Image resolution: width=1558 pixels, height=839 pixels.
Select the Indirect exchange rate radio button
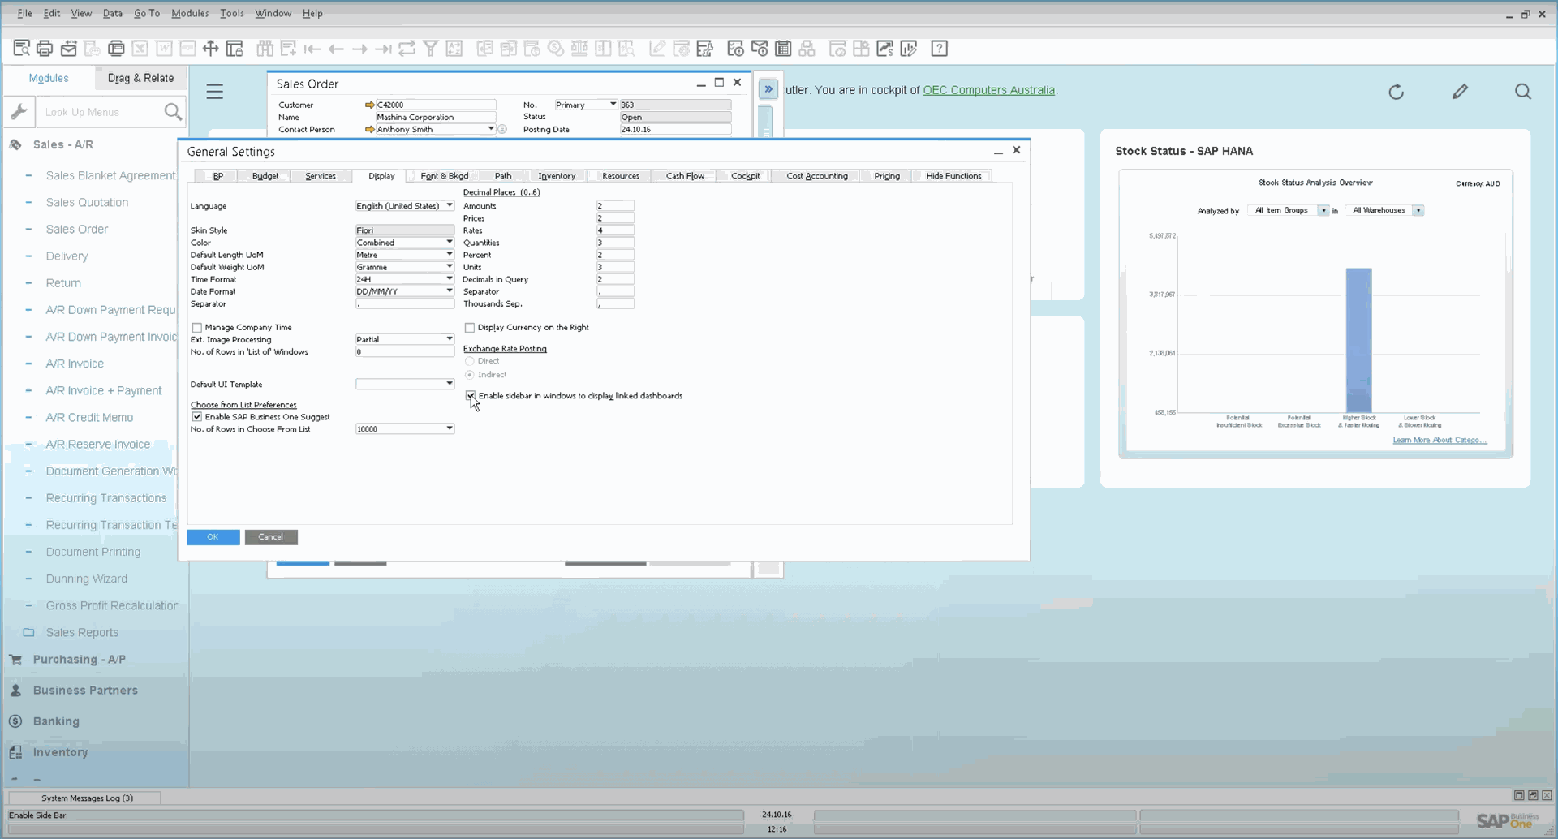(x=470, y=375)
